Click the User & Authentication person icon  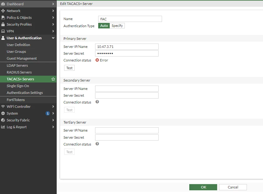point(3,38)
